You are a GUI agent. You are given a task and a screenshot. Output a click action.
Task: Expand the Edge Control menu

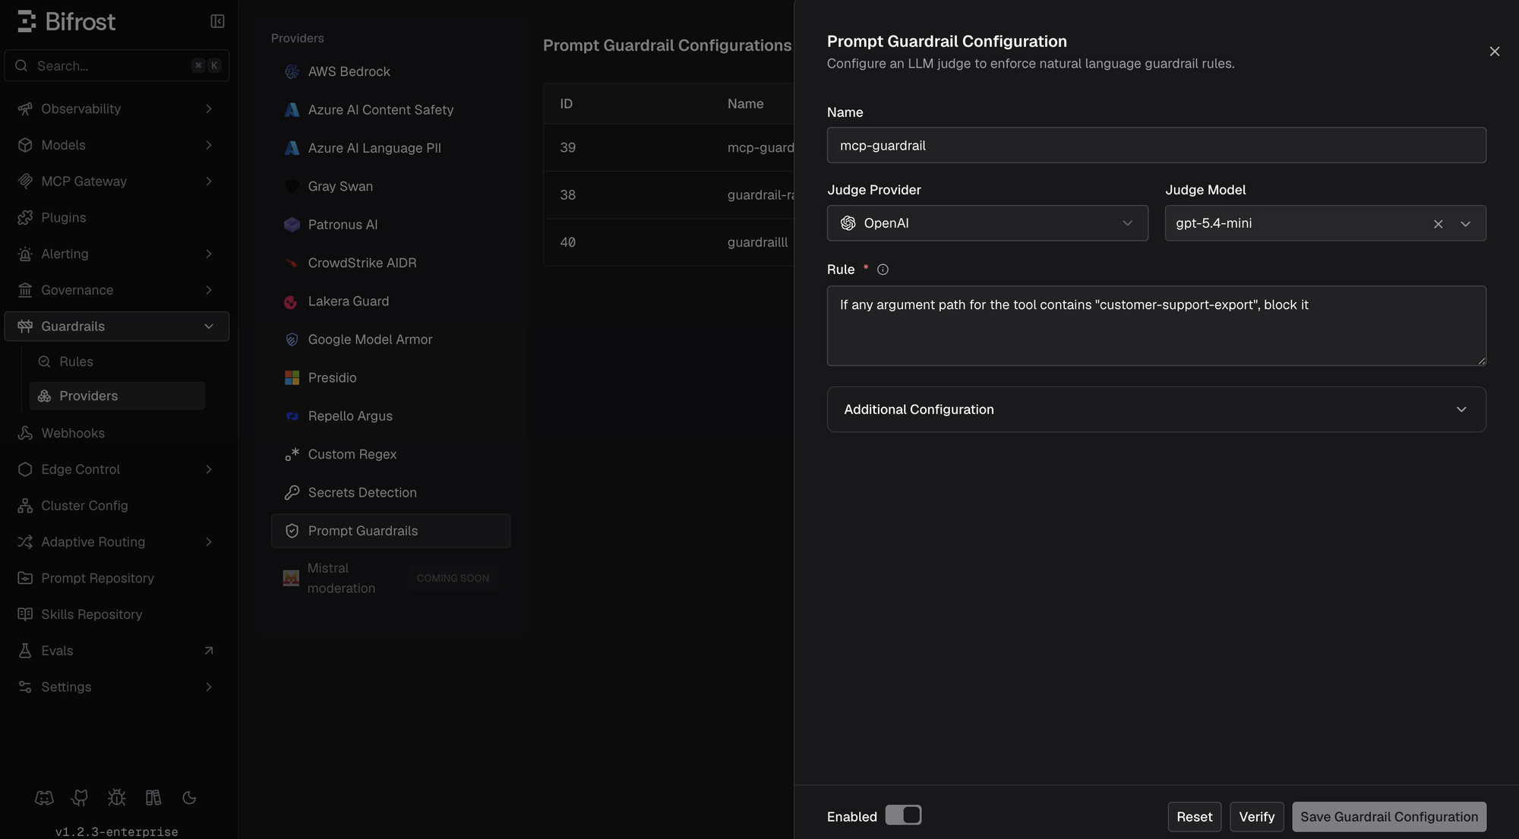click(116, 469)
